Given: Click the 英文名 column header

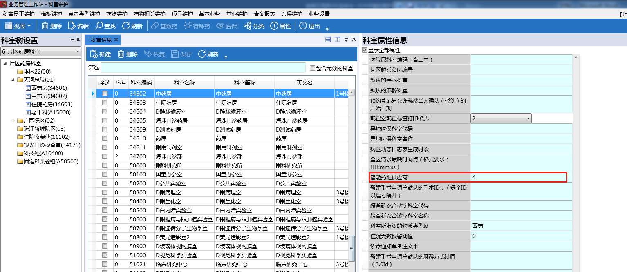Looking at the screenshot, I should [x=305, y=82].
